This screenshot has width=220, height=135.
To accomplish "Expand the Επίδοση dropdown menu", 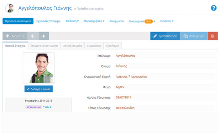I will pyautogui.click(x=72, y=21).
